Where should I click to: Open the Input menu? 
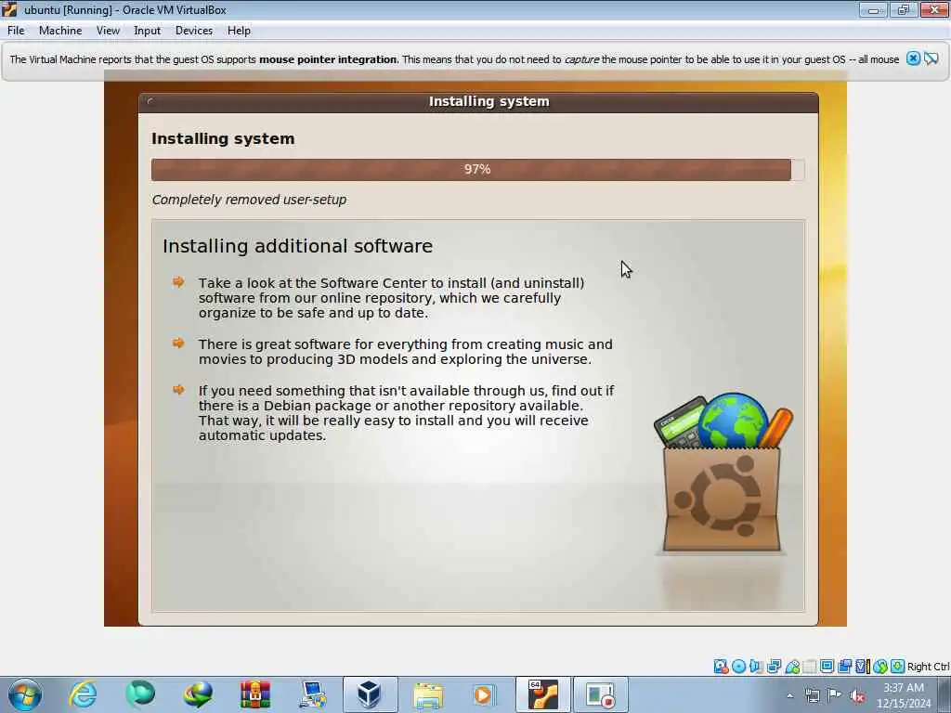148,31
